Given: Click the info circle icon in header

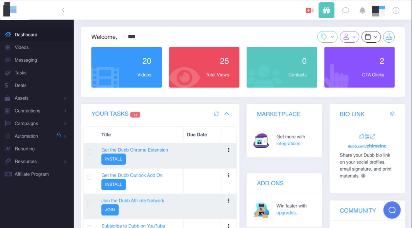Looking at the screenshot, I should tap(396, 11).
